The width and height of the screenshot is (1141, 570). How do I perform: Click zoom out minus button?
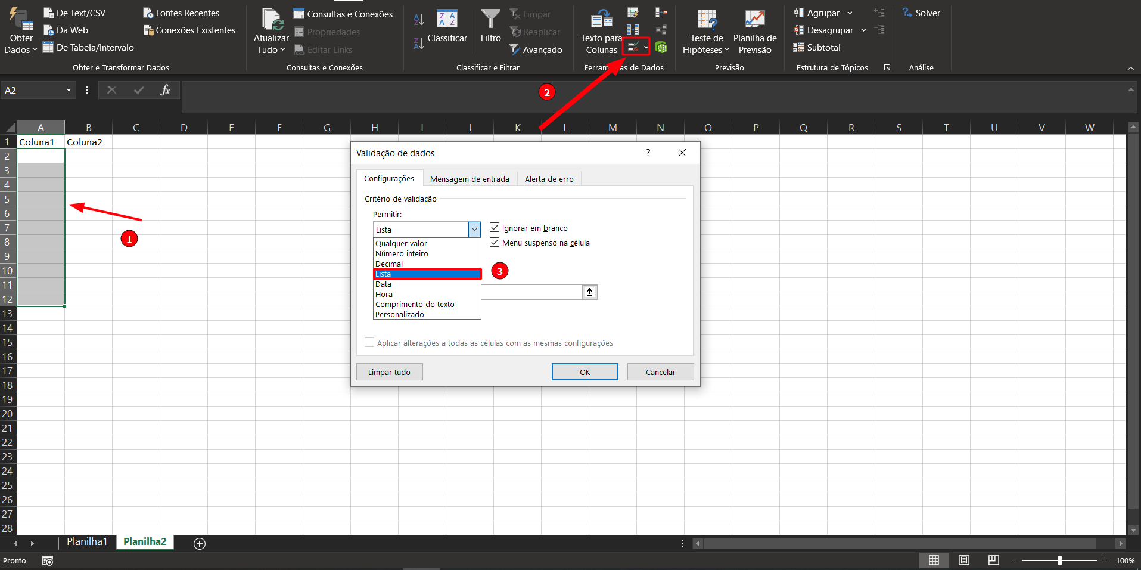tap(1016, 560)
